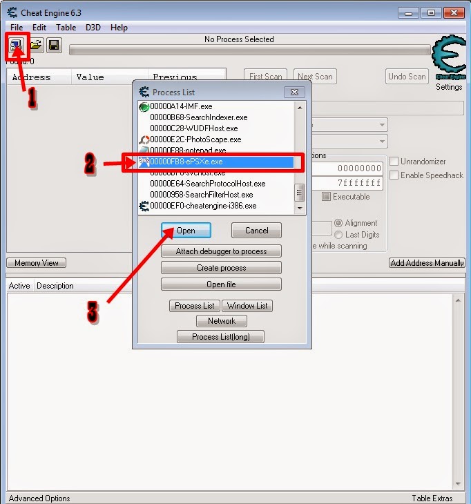This screenshot has height=504, width=471.
Task: Click the Process List button
Action: click(195, 306)
